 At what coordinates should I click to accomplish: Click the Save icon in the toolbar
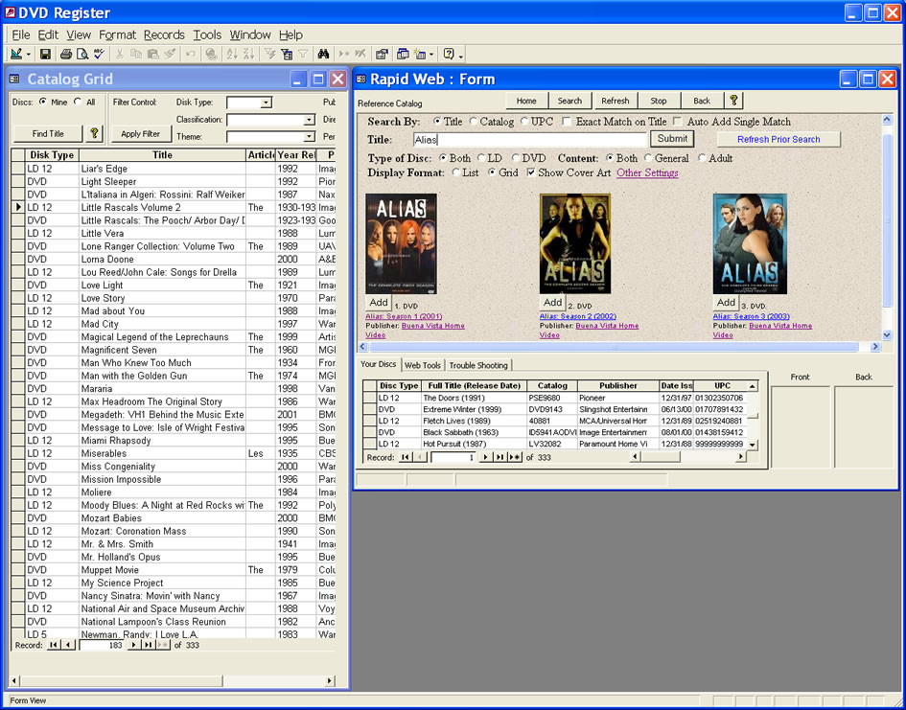click(45, 55)
